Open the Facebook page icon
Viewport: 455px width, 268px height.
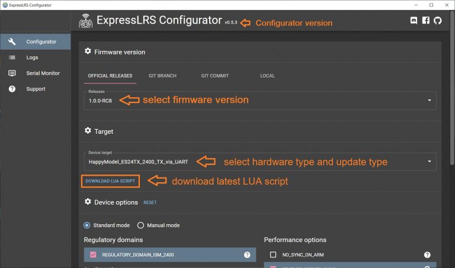tap(426, 20)
